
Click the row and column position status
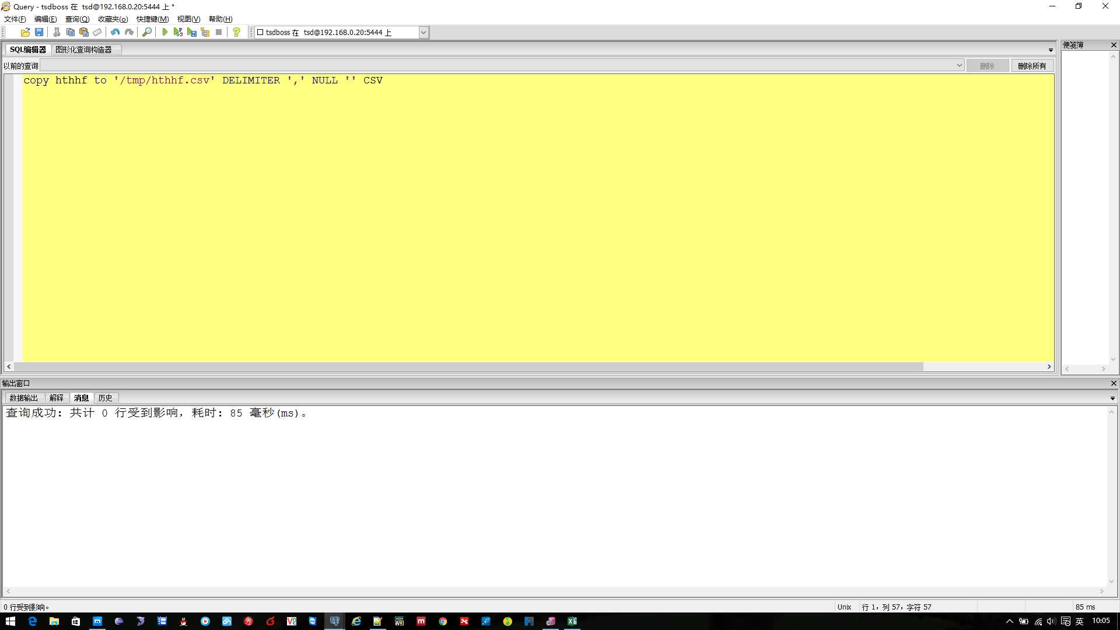tap(896, 607)
